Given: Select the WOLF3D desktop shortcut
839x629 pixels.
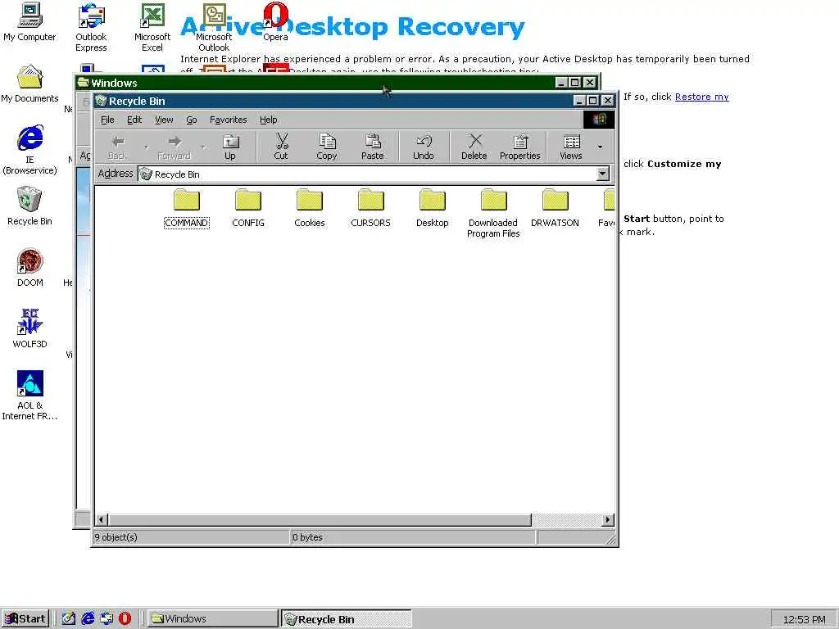Looking at the screenshot, I should coord(30,329).
